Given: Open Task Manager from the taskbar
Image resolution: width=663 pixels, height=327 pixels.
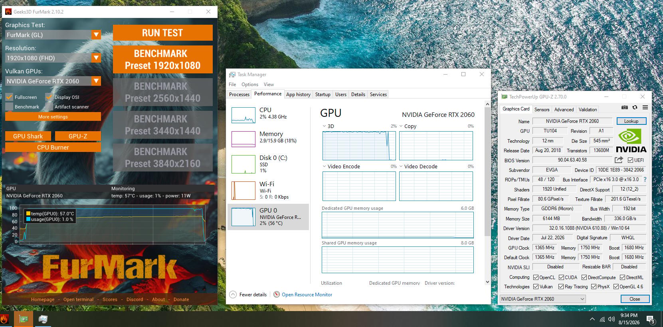Looking at the screenshot, I should (43, 319).
